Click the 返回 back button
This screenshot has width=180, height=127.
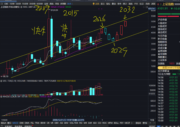click(153, 4)
